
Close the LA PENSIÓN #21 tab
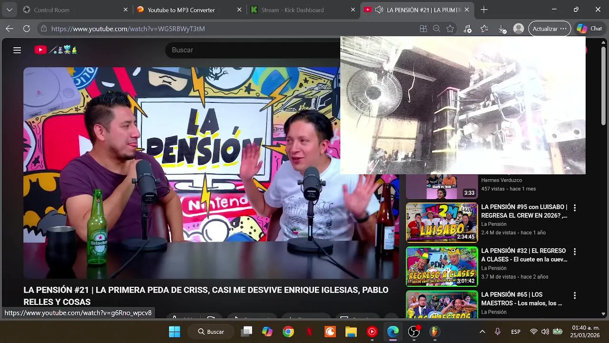coord(467,10)
